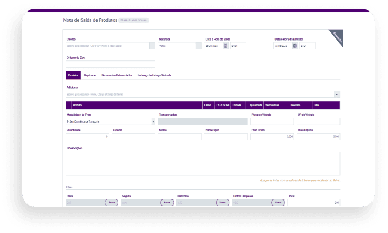The width and height of the screenshot is (388, 233).
Task: Click the UF do Veículo field
Action: click(318, 121)
